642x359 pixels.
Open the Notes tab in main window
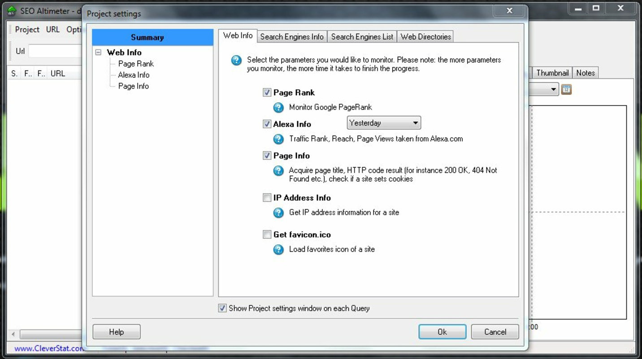click(586, 73)
